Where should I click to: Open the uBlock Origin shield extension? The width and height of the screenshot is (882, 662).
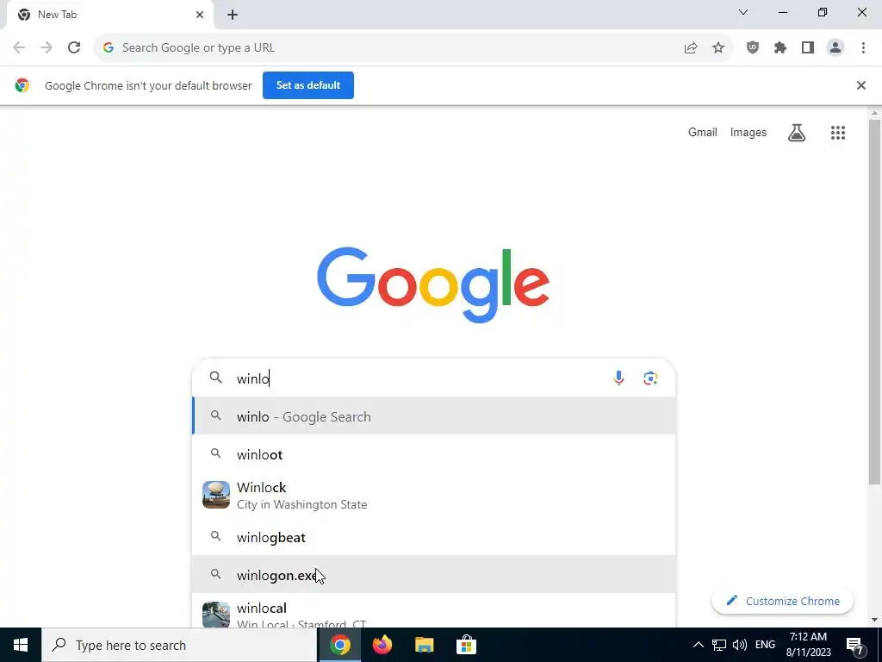pos(753,48)
